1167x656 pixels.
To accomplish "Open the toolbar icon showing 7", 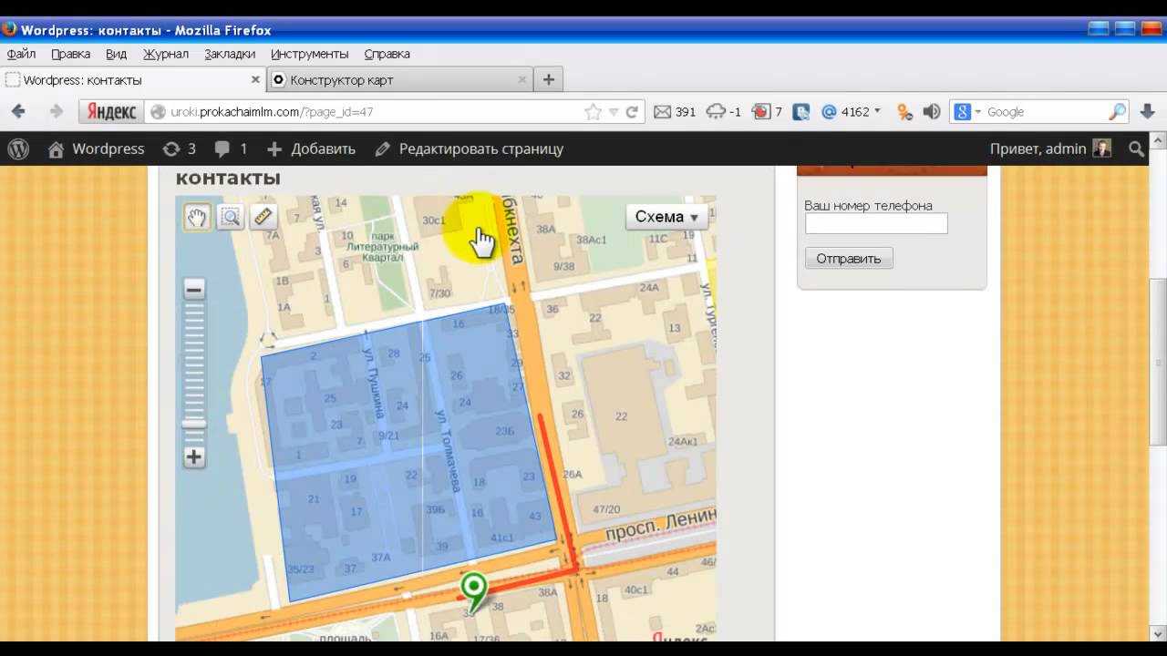I will 767,112.
